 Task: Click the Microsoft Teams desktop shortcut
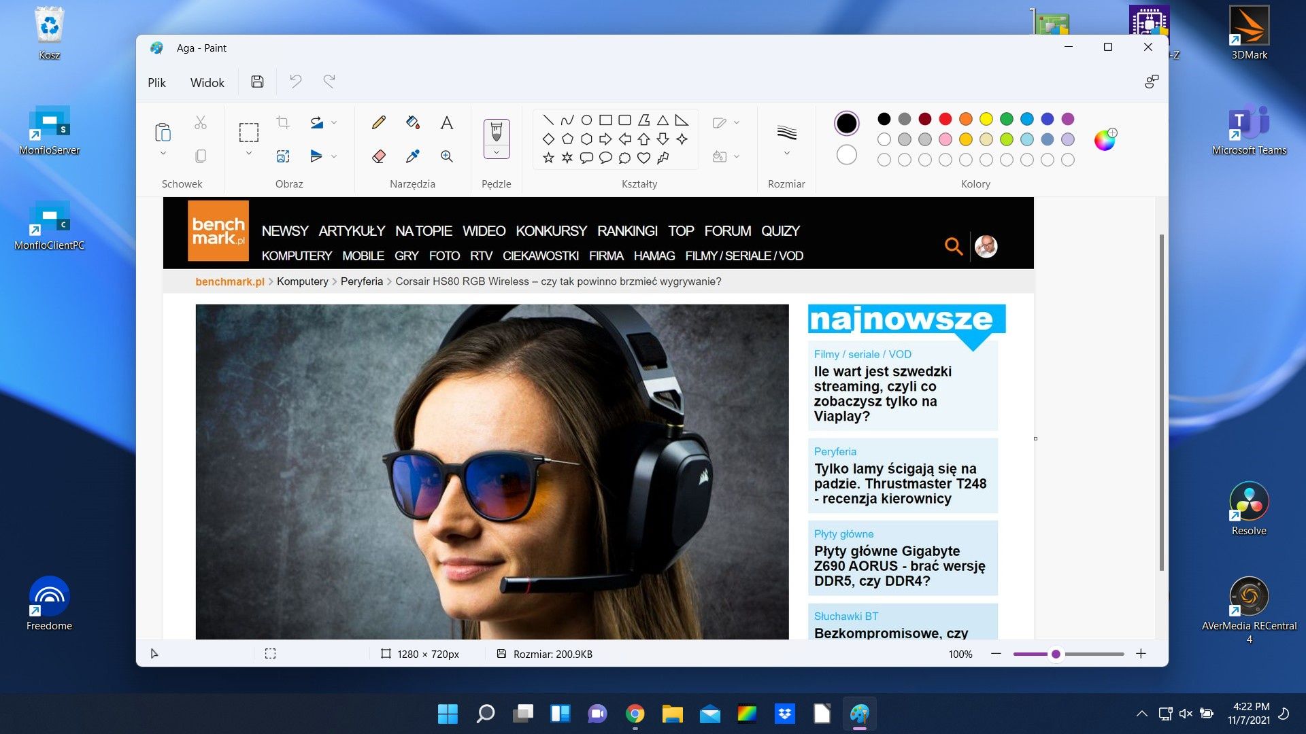[x=1249, y=130]
